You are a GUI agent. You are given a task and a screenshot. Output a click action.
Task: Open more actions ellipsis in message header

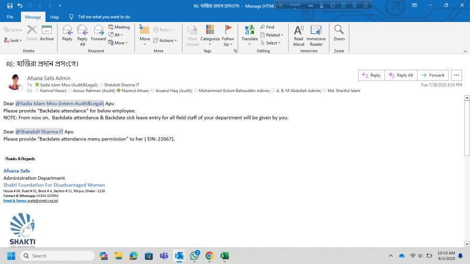point(456,75)
